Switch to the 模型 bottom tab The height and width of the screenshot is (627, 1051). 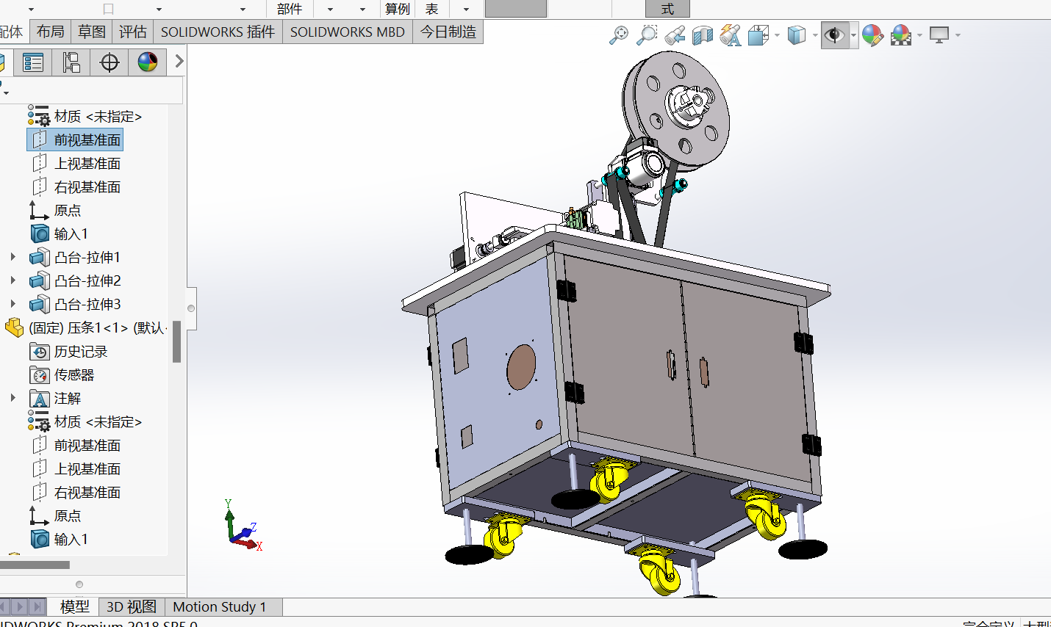(74, 606)
